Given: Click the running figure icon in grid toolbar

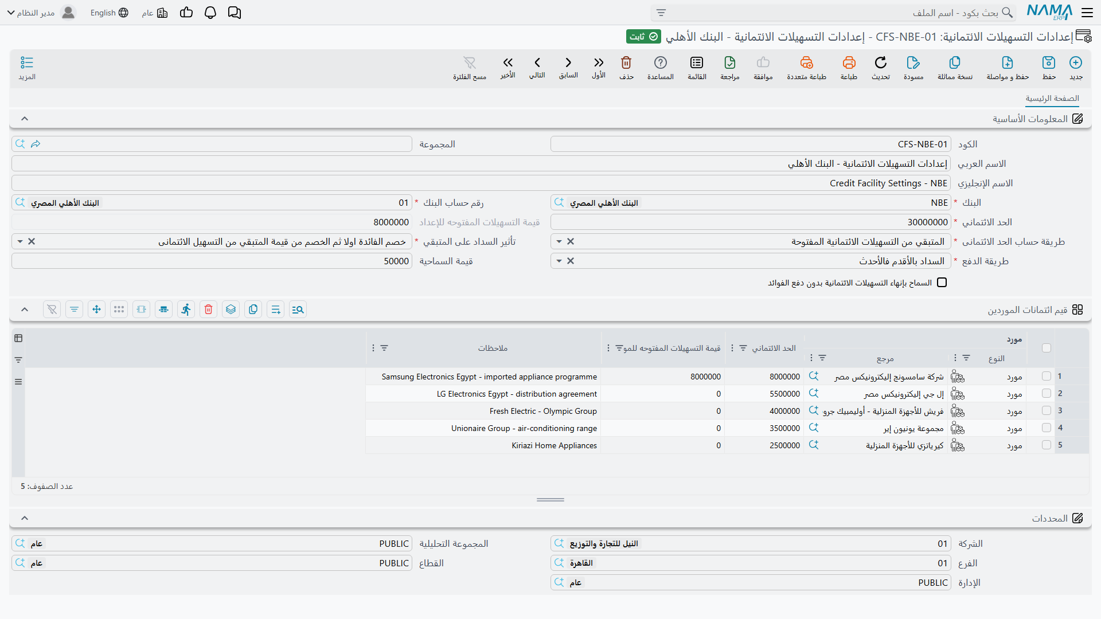Looking at the screenshot, I should coord(186,309).
